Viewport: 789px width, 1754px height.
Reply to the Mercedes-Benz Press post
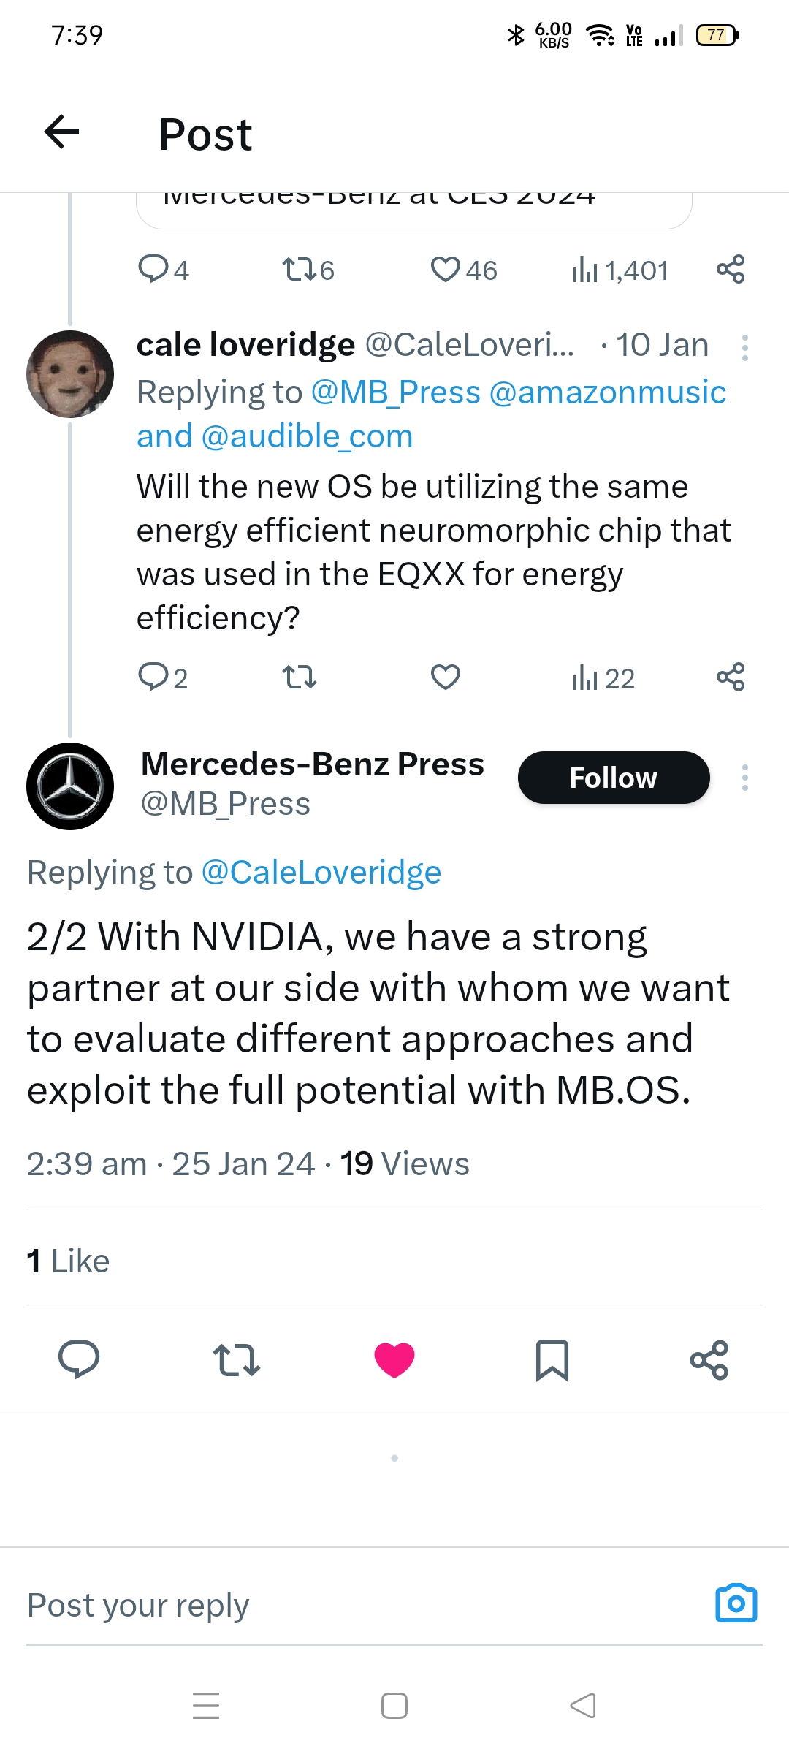pos(79,1360)
